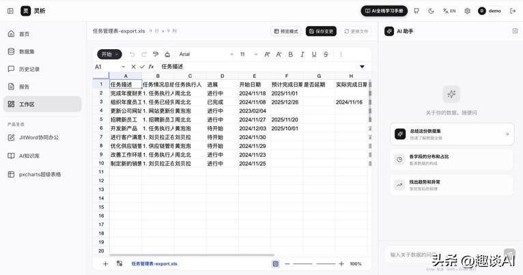Open the A1 name box dropdown
Viewport: 523px width, 275px height.
point(124,67)
